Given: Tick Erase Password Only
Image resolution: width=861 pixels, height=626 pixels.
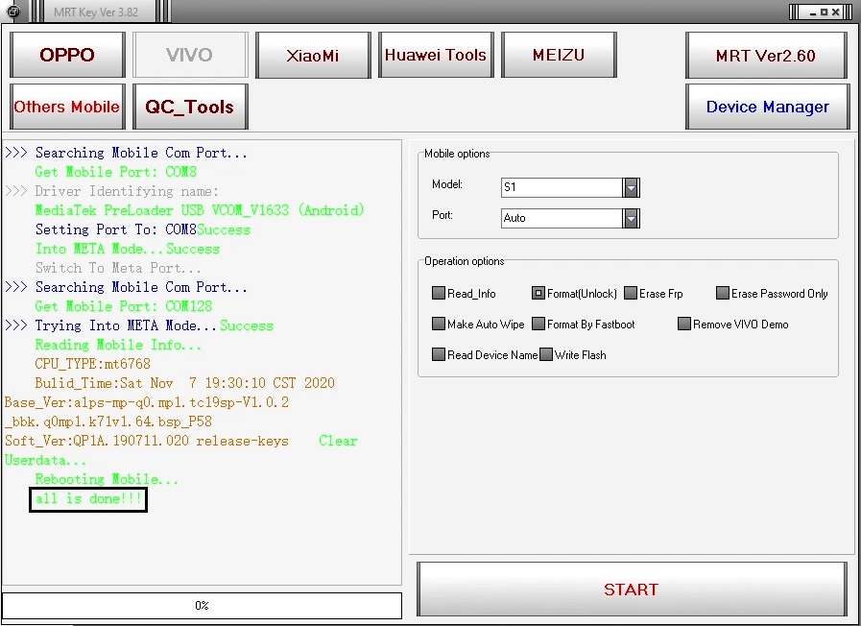Looking at the screenshot, I should click(x=723, y=293).
